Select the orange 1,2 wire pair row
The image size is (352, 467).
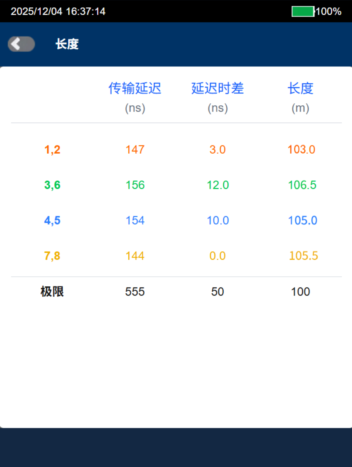pos(52,150)
